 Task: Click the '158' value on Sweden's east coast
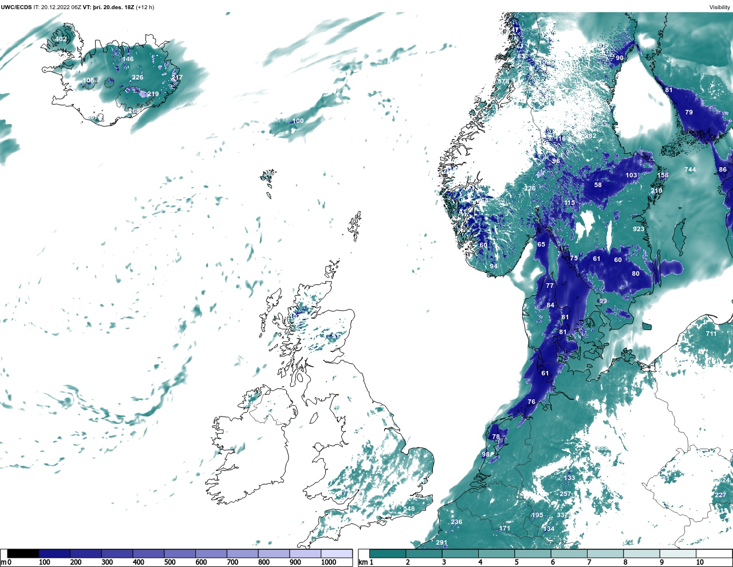663,176
